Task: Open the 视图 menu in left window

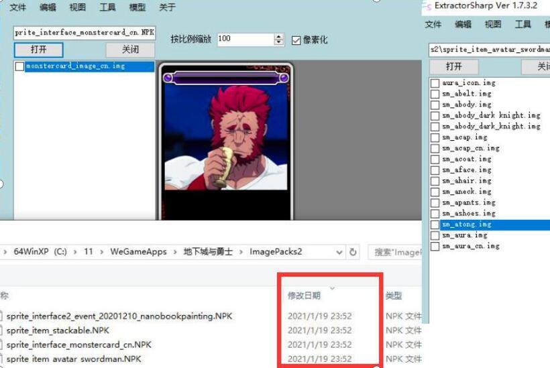Action: click(x=78, y=7)
